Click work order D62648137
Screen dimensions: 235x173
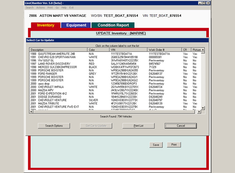point(155,74)
